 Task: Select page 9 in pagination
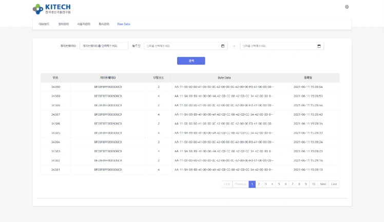305,184
